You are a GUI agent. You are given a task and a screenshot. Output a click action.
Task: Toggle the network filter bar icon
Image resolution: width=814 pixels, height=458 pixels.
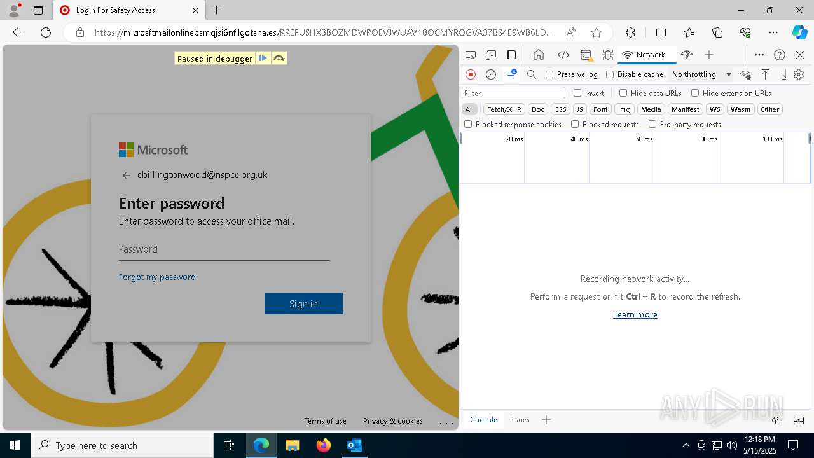coord(511,74)
